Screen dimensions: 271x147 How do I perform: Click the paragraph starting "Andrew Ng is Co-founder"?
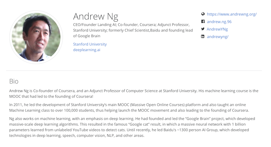(x=134, y=93)
